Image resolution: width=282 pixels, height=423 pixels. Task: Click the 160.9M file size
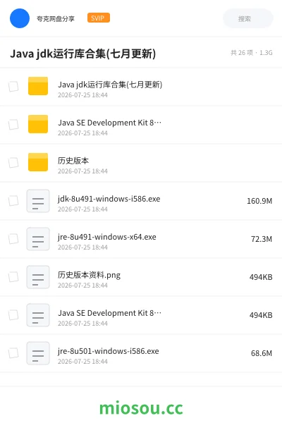259,201
